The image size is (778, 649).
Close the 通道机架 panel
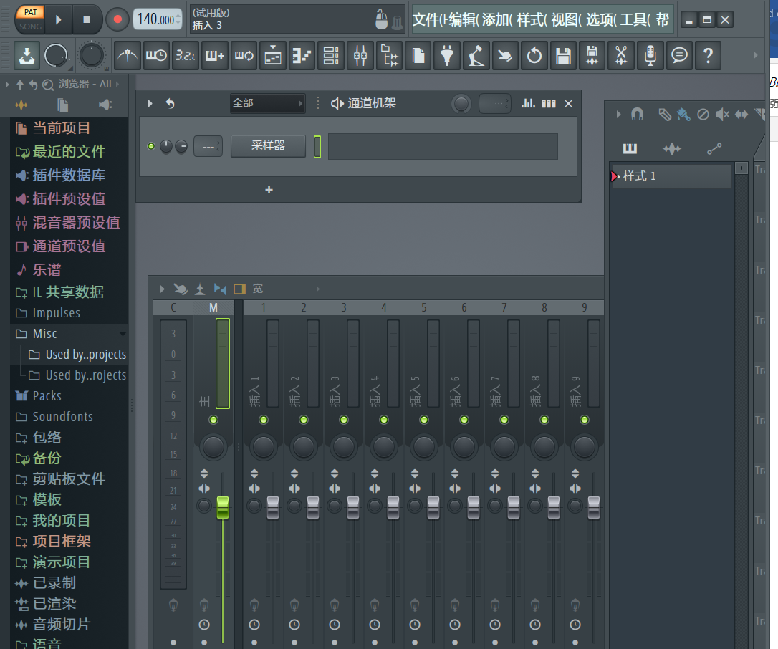569,103
